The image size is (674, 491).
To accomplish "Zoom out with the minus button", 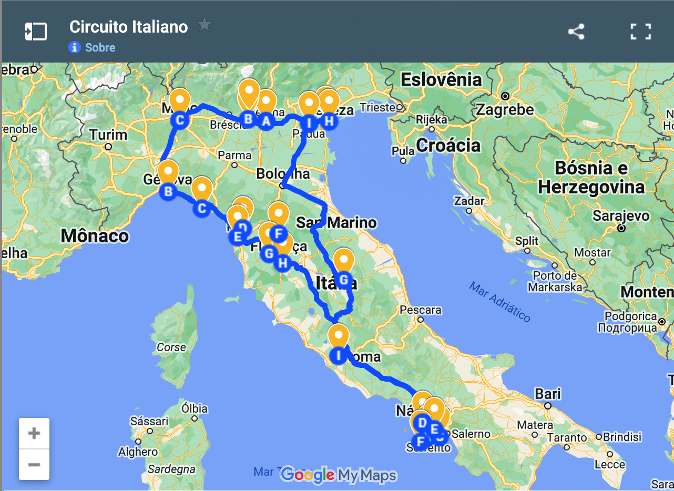I will point(34,465).
